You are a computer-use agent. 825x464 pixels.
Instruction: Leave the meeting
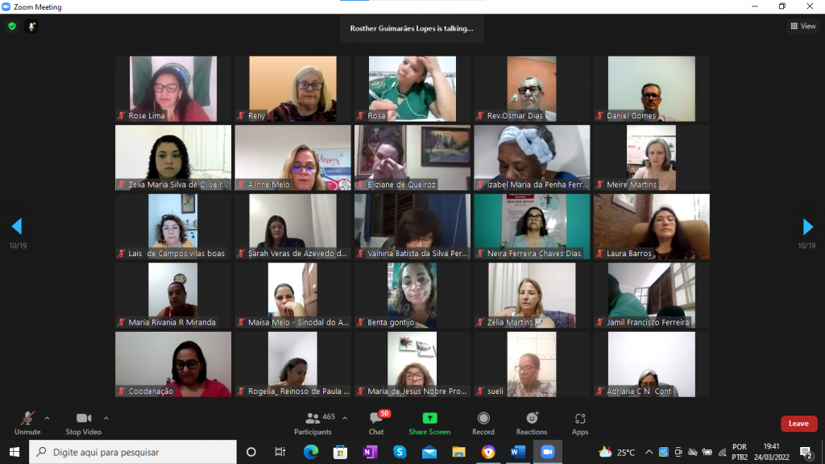coord(798,424)
